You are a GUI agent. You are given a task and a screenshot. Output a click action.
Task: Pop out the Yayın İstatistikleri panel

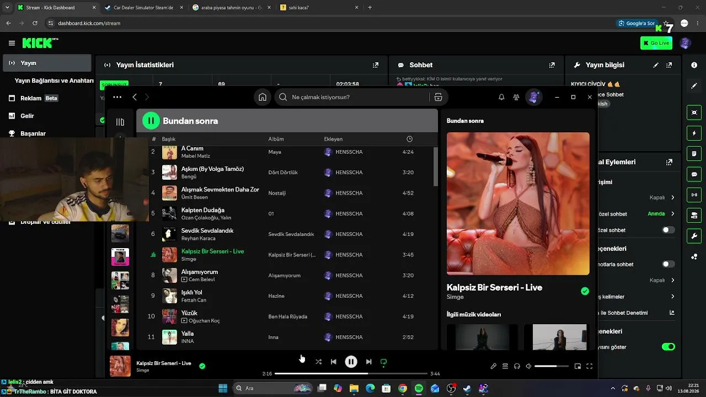[376, 65]
